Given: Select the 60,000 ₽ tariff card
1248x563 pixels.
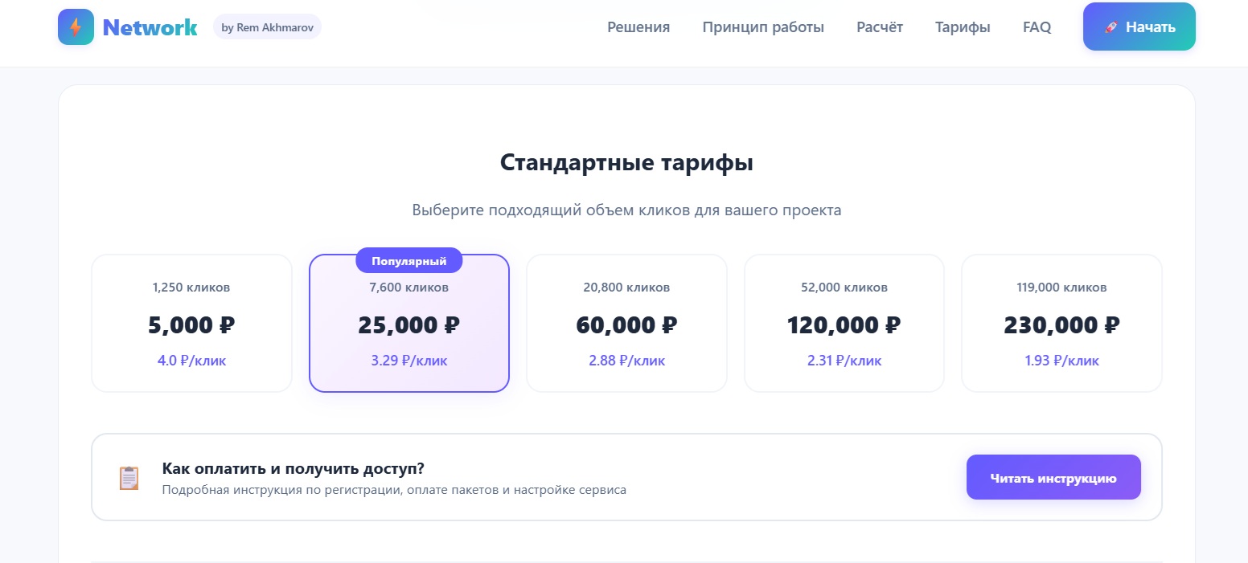Looking at the screenshot, I should coord(626,324).
